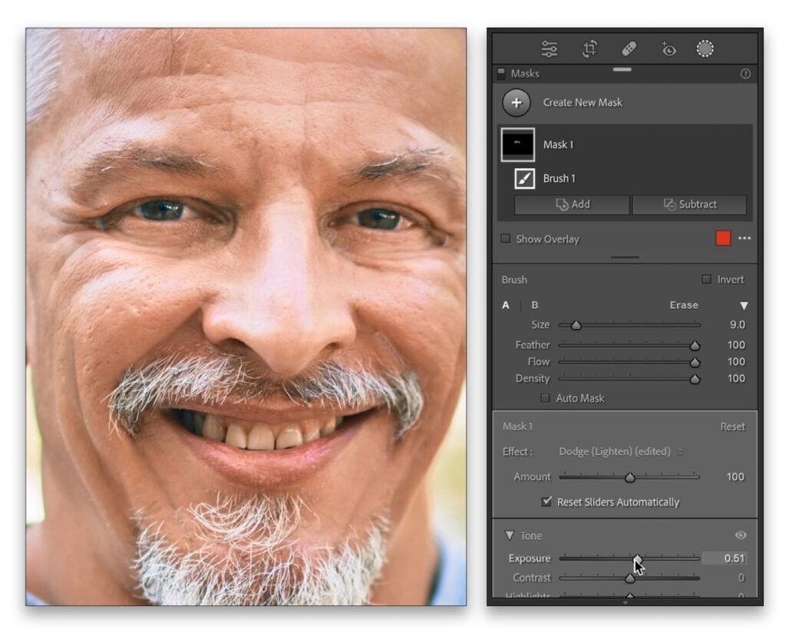Collapse brush settings disclosure triangle
The width and height of the screenshot is (786, 629).
(743, 305)
